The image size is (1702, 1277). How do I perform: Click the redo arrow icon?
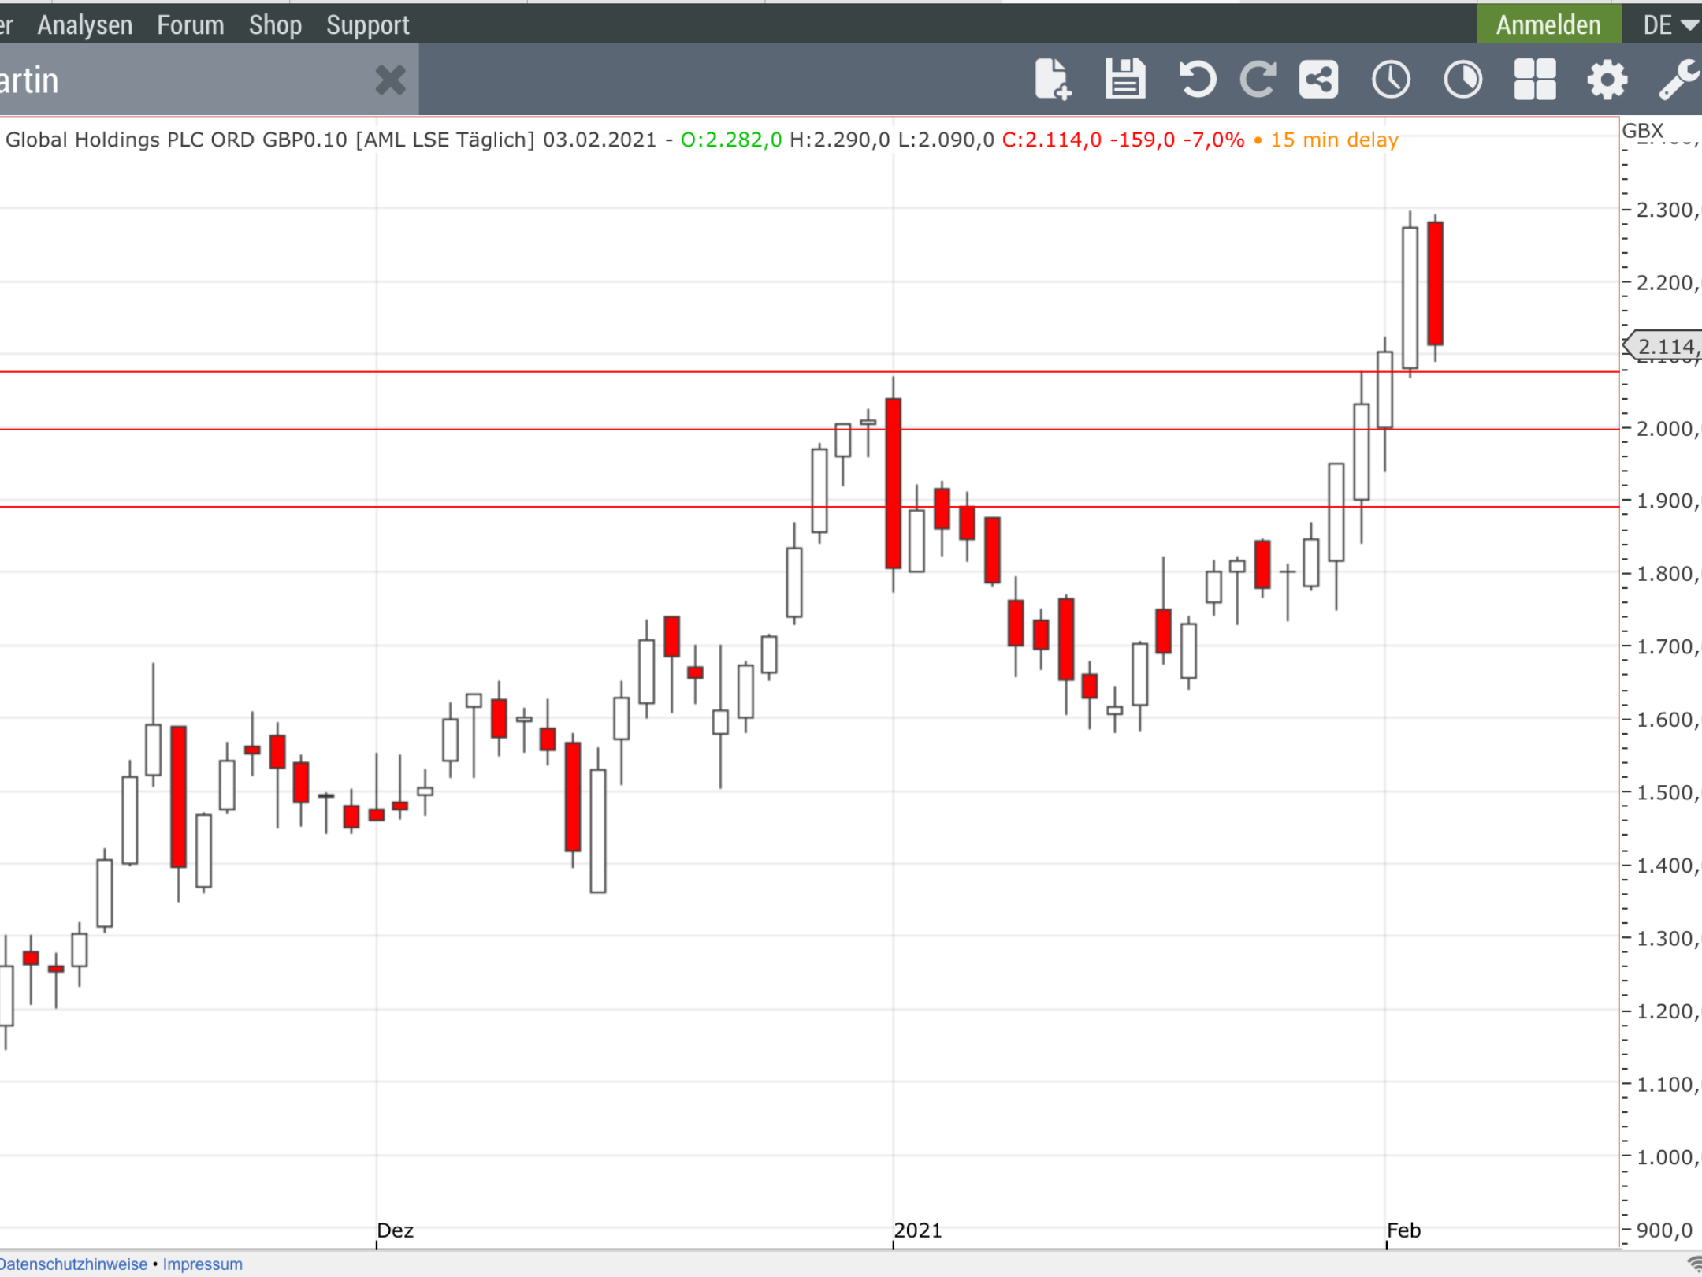pyautogui.click(x=1258, y=80)
